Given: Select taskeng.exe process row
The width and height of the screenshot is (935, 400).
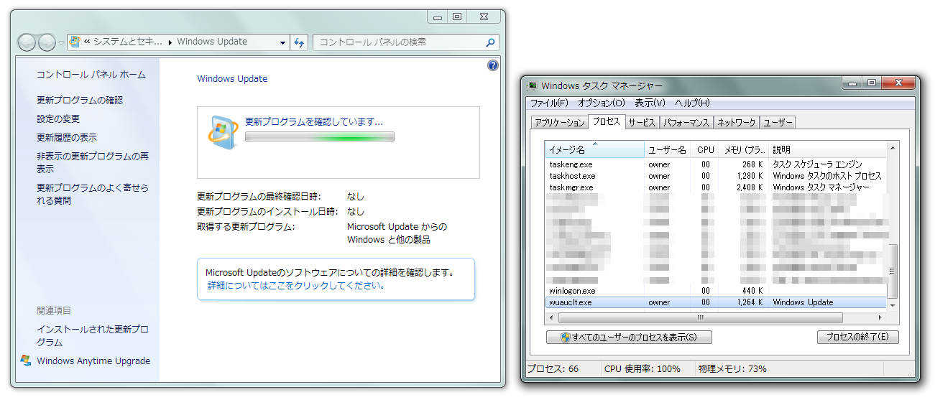Looking at the screenshot, I should 716,164.
